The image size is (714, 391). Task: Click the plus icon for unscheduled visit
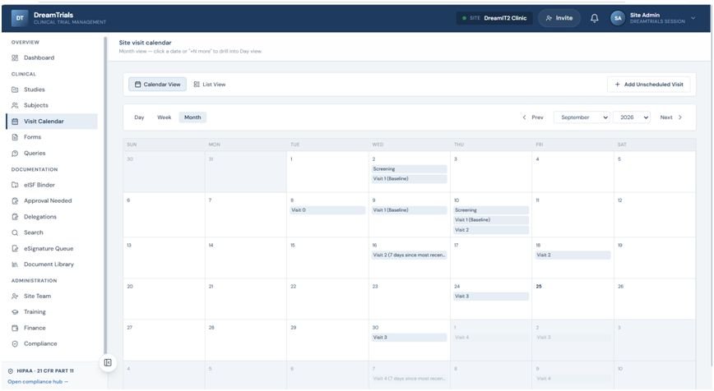pyautogui.click(x=618, y=85)
